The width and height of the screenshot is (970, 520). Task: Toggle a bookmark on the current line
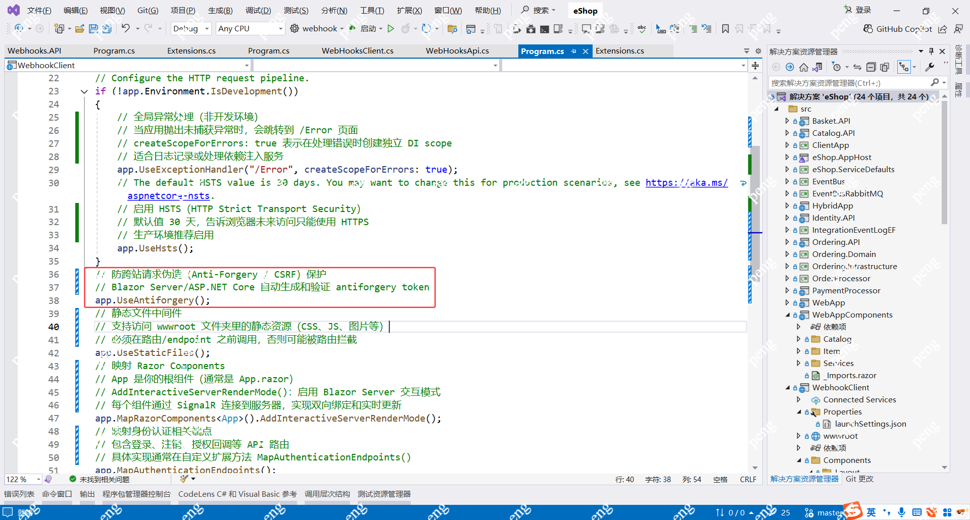point(725,29)
